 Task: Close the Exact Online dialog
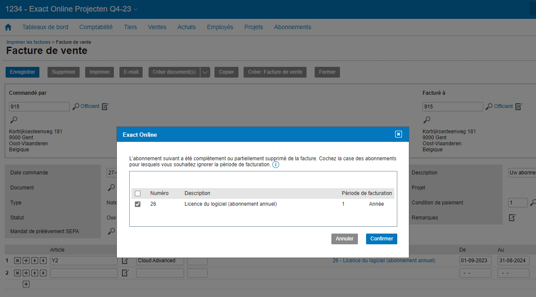399,134
